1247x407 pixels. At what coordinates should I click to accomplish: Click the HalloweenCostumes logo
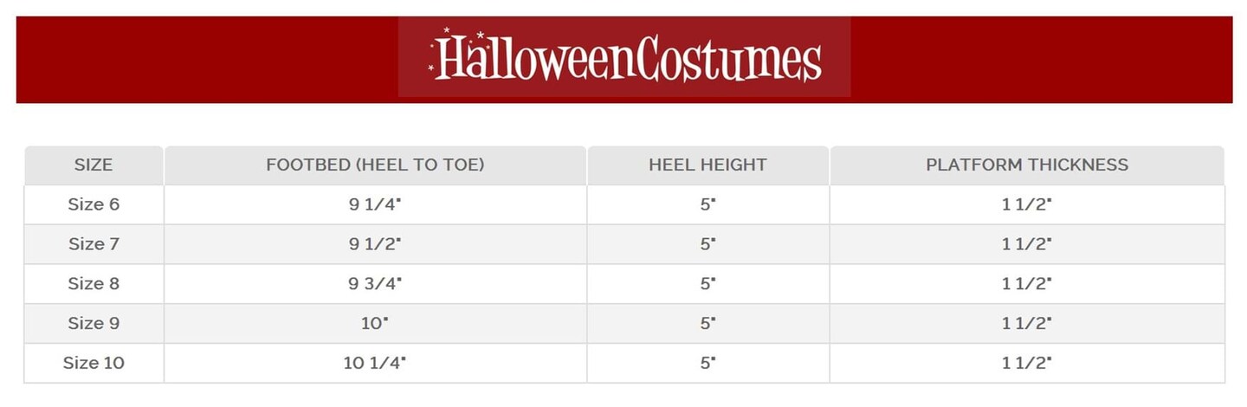click(624, 57)
